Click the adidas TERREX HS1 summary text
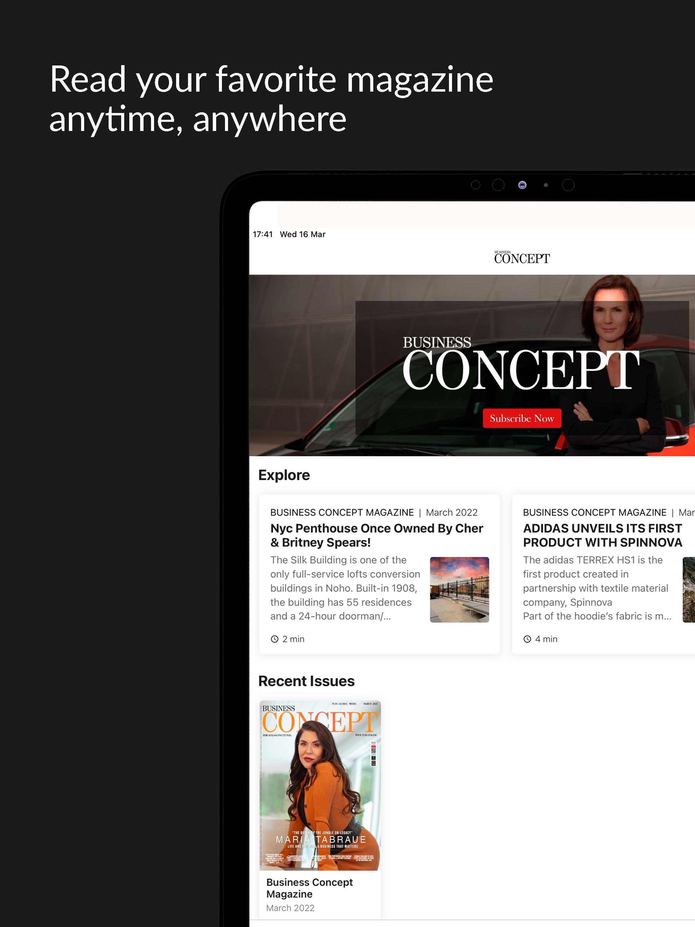 pyautogui.click(x=597, y=588)
